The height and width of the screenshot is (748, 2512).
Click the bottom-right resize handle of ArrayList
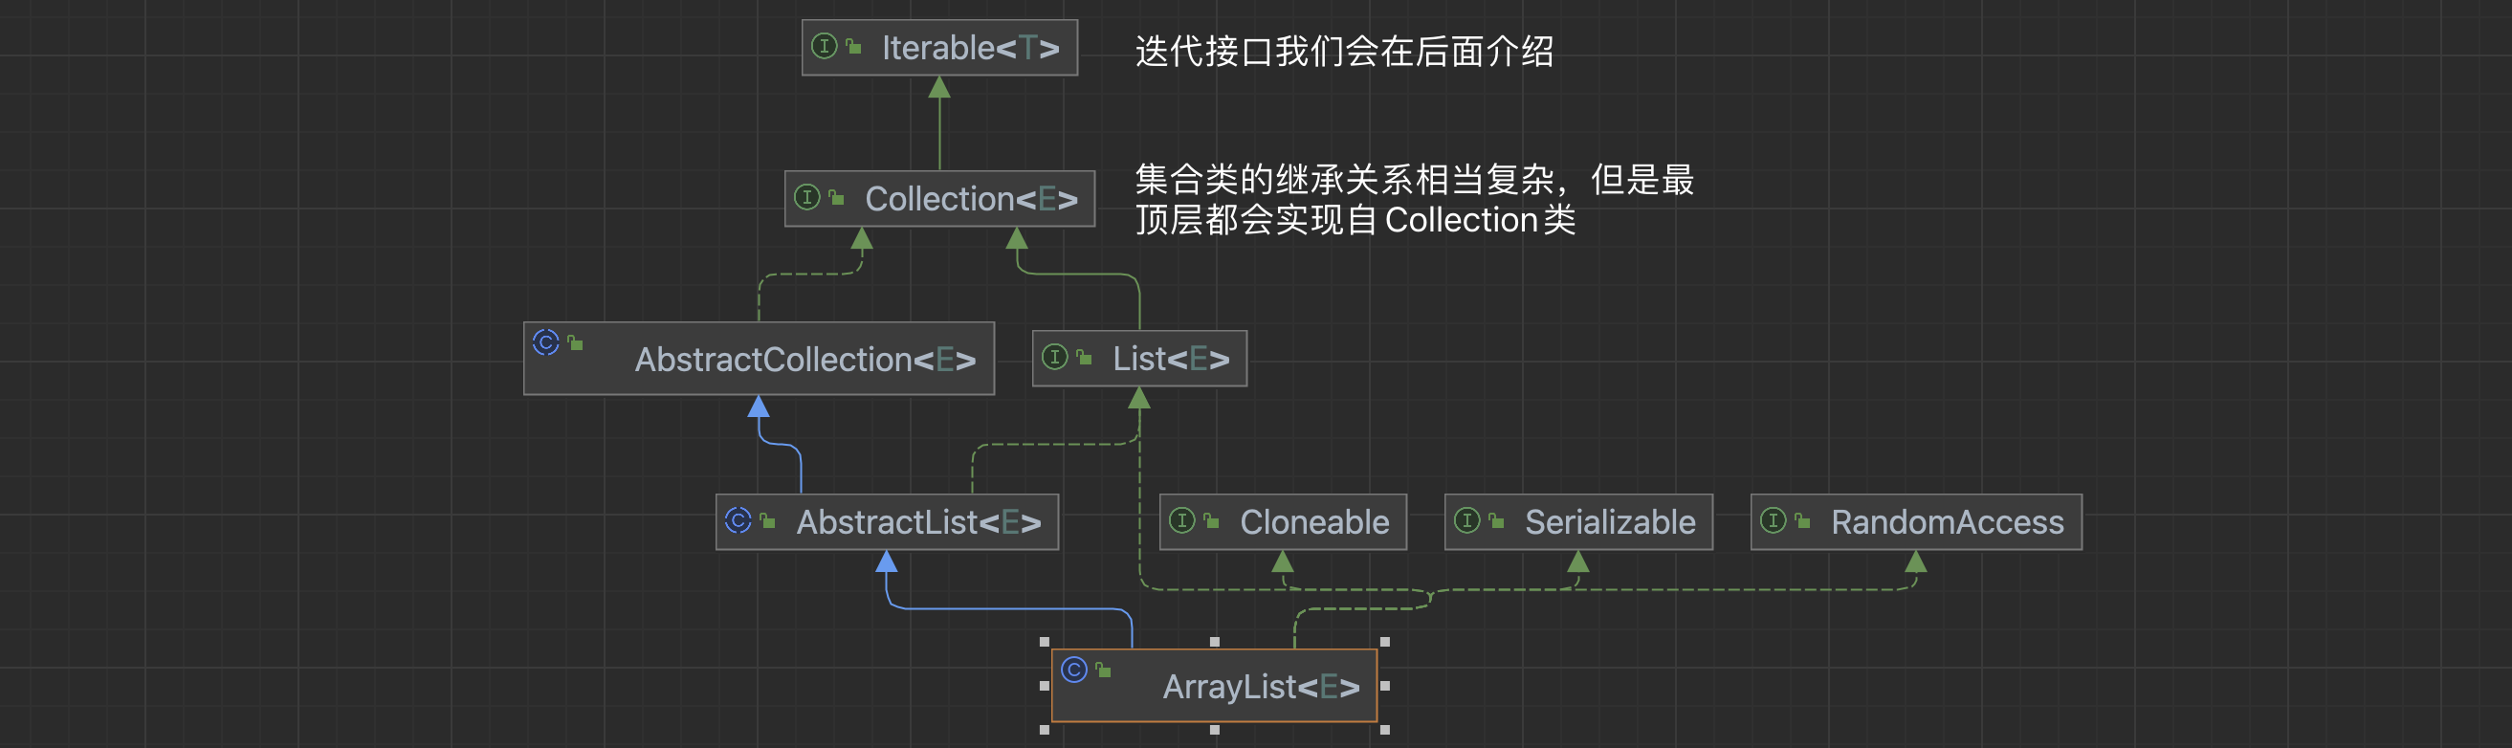point(1385,730)
